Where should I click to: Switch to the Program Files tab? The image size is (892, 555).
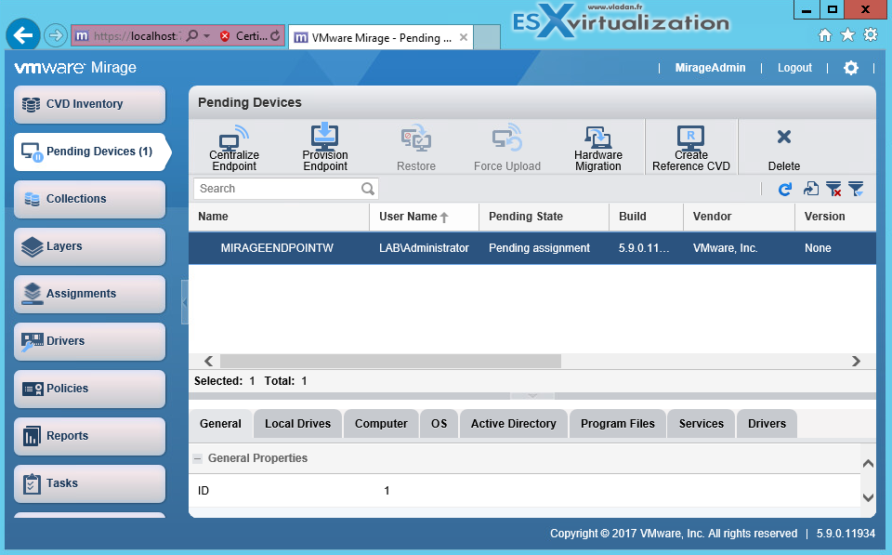(x=618, y=424)
